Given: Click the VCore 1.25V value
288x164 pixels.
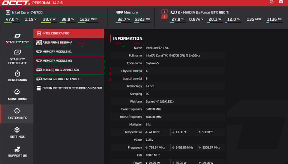Looking at the screenshot, I should (150, 140).
